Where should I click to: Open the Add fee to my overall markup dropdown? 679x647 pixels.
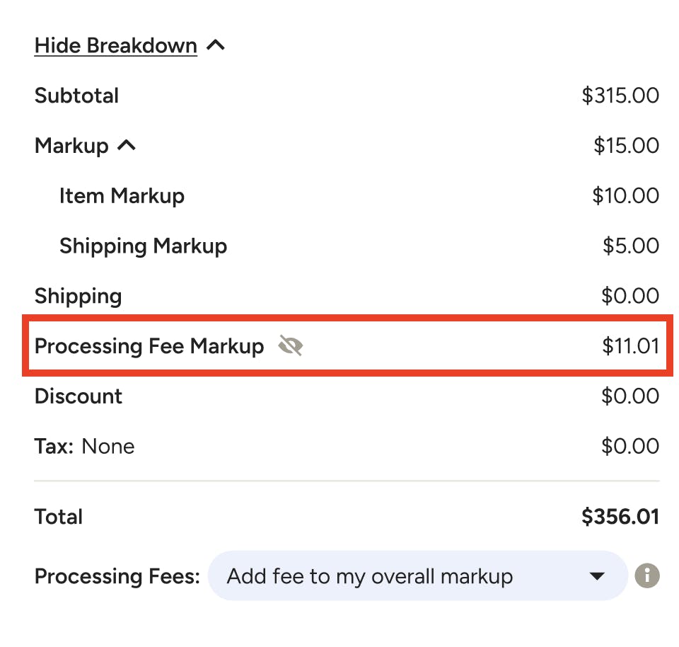pyautogui.click(x=417, y=576)
